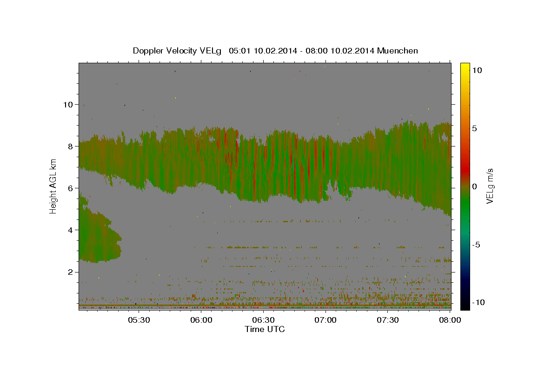Click the colorbar label '10' at top
Image resolution: width=558 pixels, height=372 pixels.
coord(477,70)
